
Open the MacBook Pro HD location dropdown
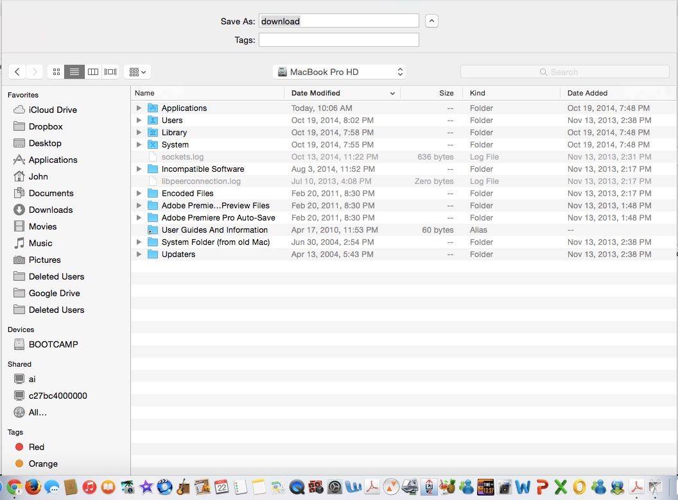(338, 72)
